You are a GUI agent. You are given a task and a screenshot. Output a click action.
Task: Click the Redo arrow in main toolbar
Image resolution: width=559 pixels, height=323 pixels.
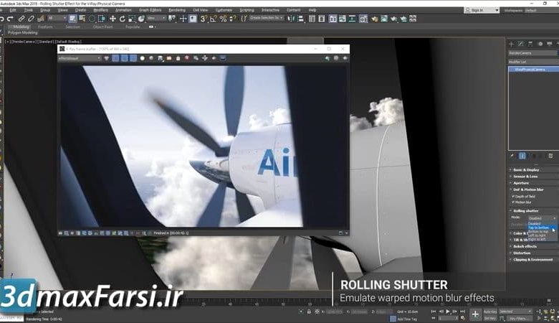click(x=10, y=19)
